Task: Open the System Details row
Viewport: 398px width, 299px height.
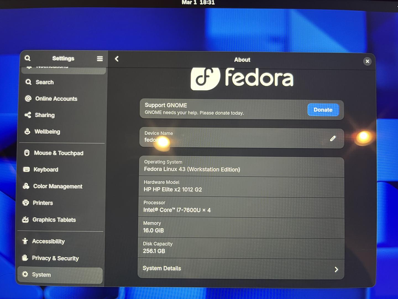Action: [x=241, y=269]
